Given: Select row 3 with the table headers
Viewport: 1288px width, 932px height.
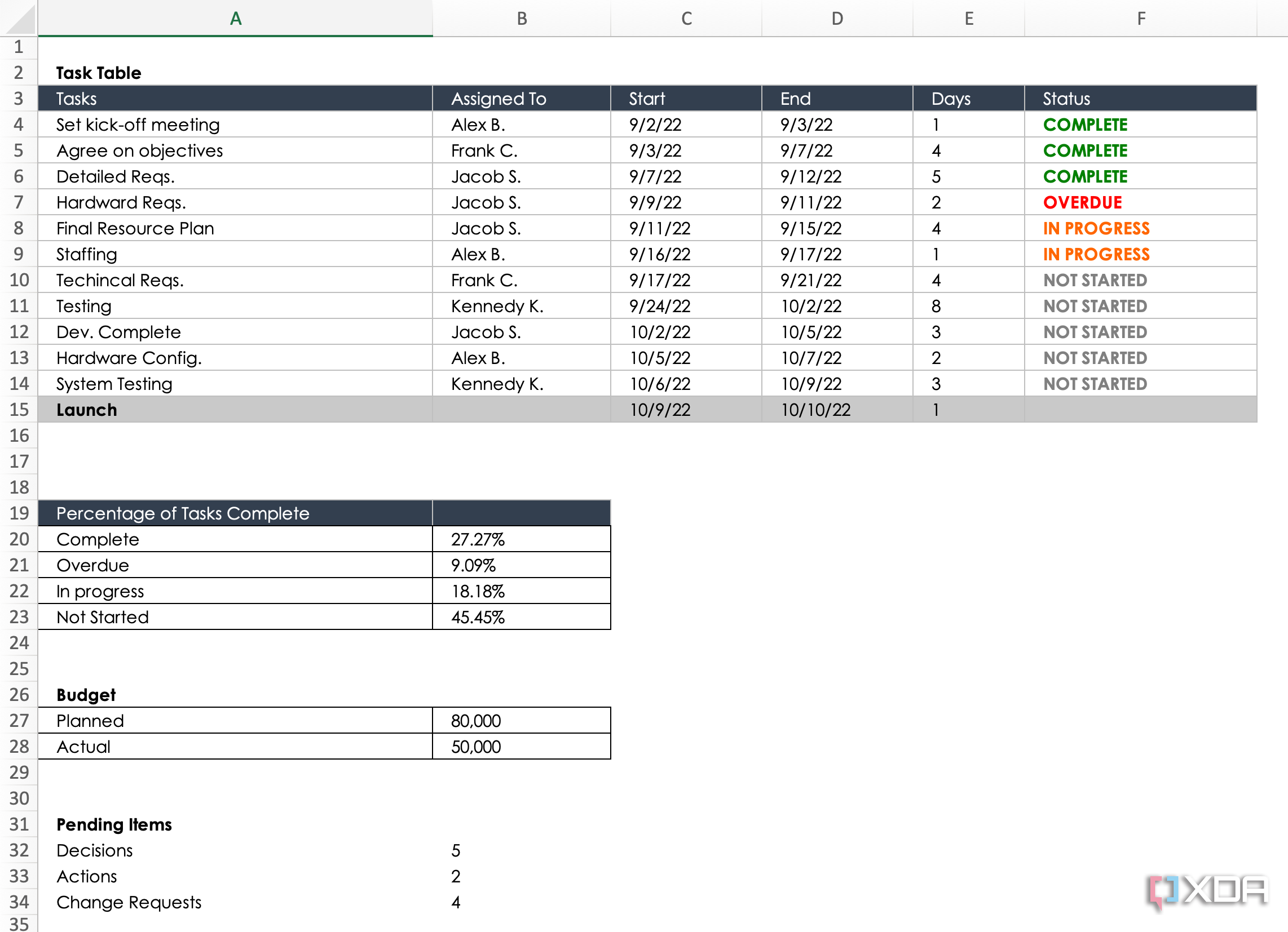Looking at the screenshot, I should click(x=19, y=97).
